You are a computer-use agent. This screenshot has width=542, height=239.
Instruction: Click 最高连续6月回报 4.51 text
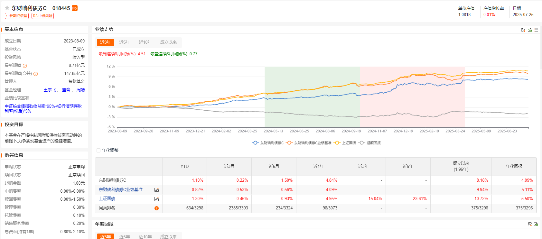point(122,54)
